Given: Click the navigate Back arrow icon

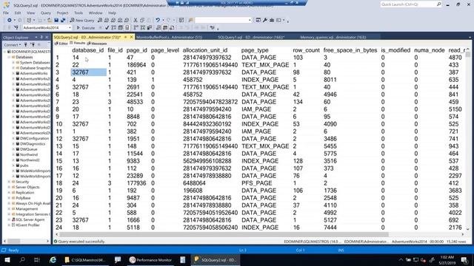Looking at the screenshot, I should tap(10, 20).
